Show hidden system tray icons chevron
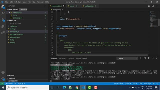160x90 pixels. 129,87
